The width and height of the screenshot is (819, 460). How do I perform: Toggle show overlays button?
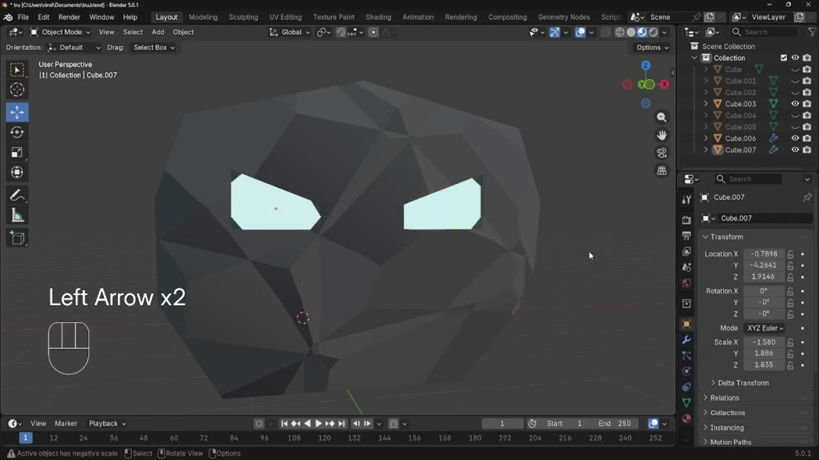[x=580, y=32]
